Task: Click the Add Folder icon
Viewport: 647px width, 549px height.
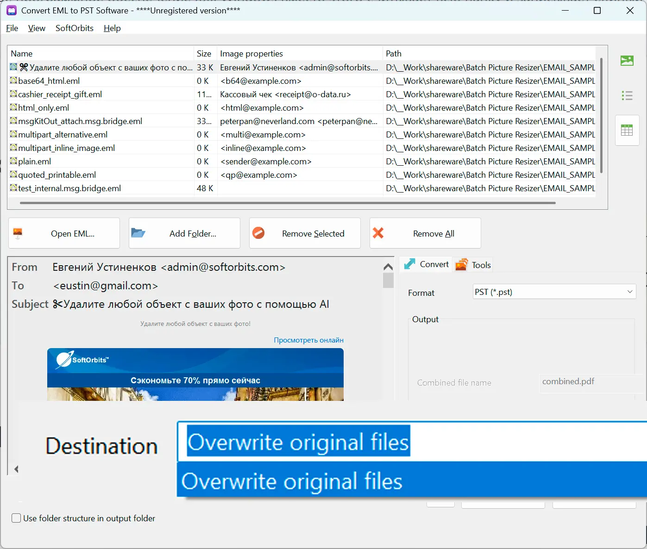Action: tap(138, 232)
